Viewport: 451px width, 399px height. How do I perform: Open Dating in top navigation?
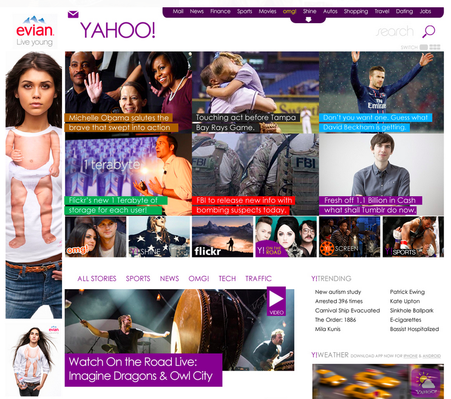tap(404, 12)
